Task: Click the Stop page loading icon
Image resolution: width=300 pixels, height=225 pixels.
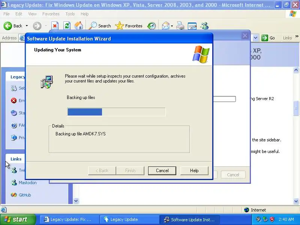Action: (x=55, y=26)
